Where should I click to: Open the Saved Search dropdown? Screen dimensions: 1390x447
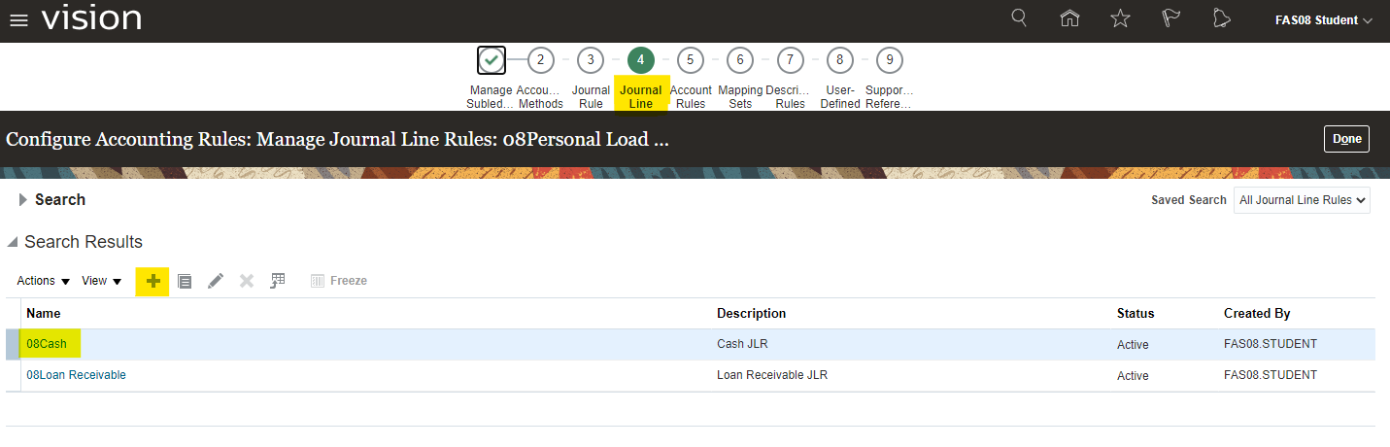coord(1302,200)
